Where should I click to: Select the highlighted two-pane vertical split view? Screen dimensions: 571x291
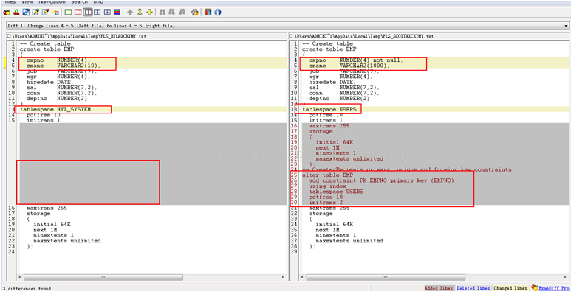[x=88, y=13]
